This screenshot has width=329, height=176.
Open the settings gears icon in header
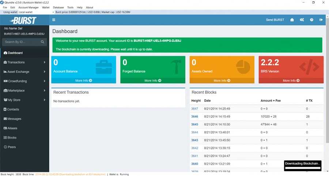coord(302,20)
